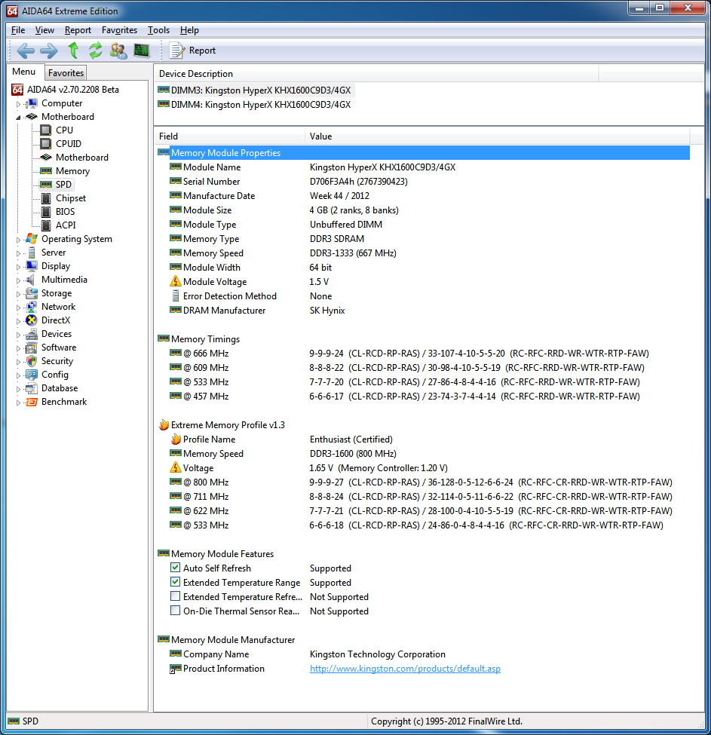The height and width of the screenshot is (735, 711).
Task: Refresh the page with green arrows icon
Action: [96, 51]
